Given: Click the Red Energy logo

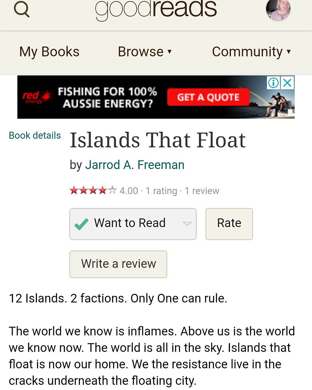Looking at the screenshot, I should 37,97.
